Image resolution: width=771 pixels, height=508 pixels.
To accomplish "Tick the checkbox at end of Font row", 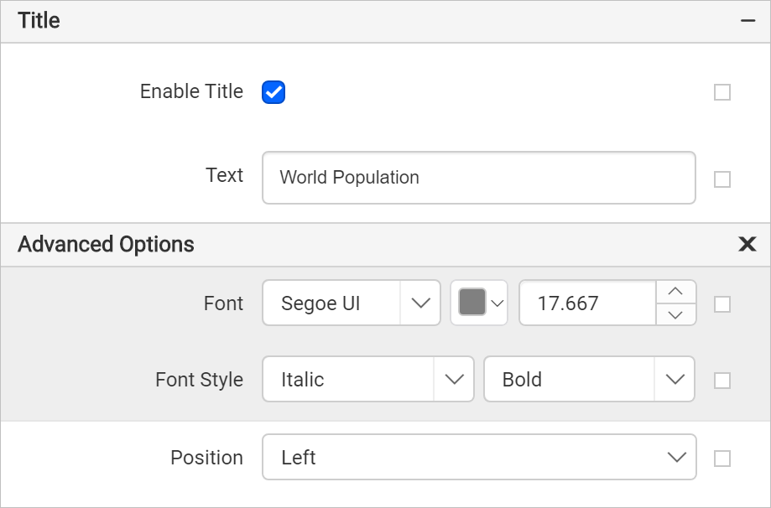I will 722,304.
